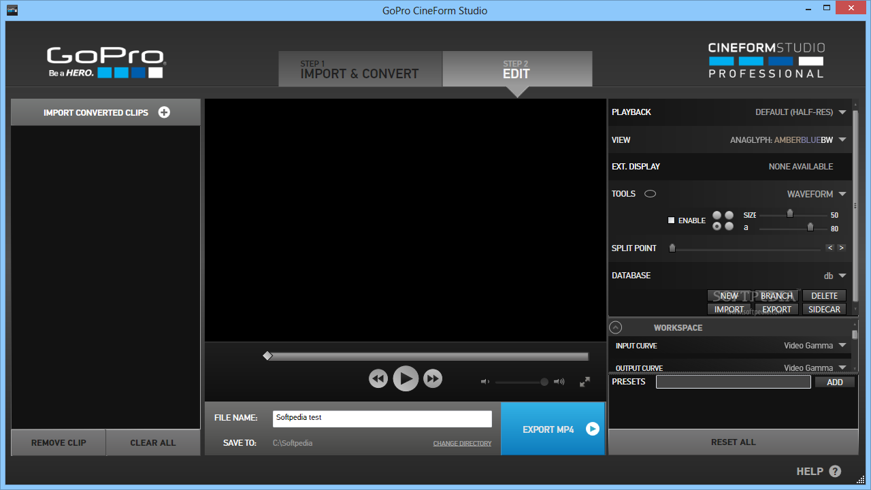Select the top-left corner position radio button
The image size is (871, 490).
pyautogui.click(x=717, y=215)
